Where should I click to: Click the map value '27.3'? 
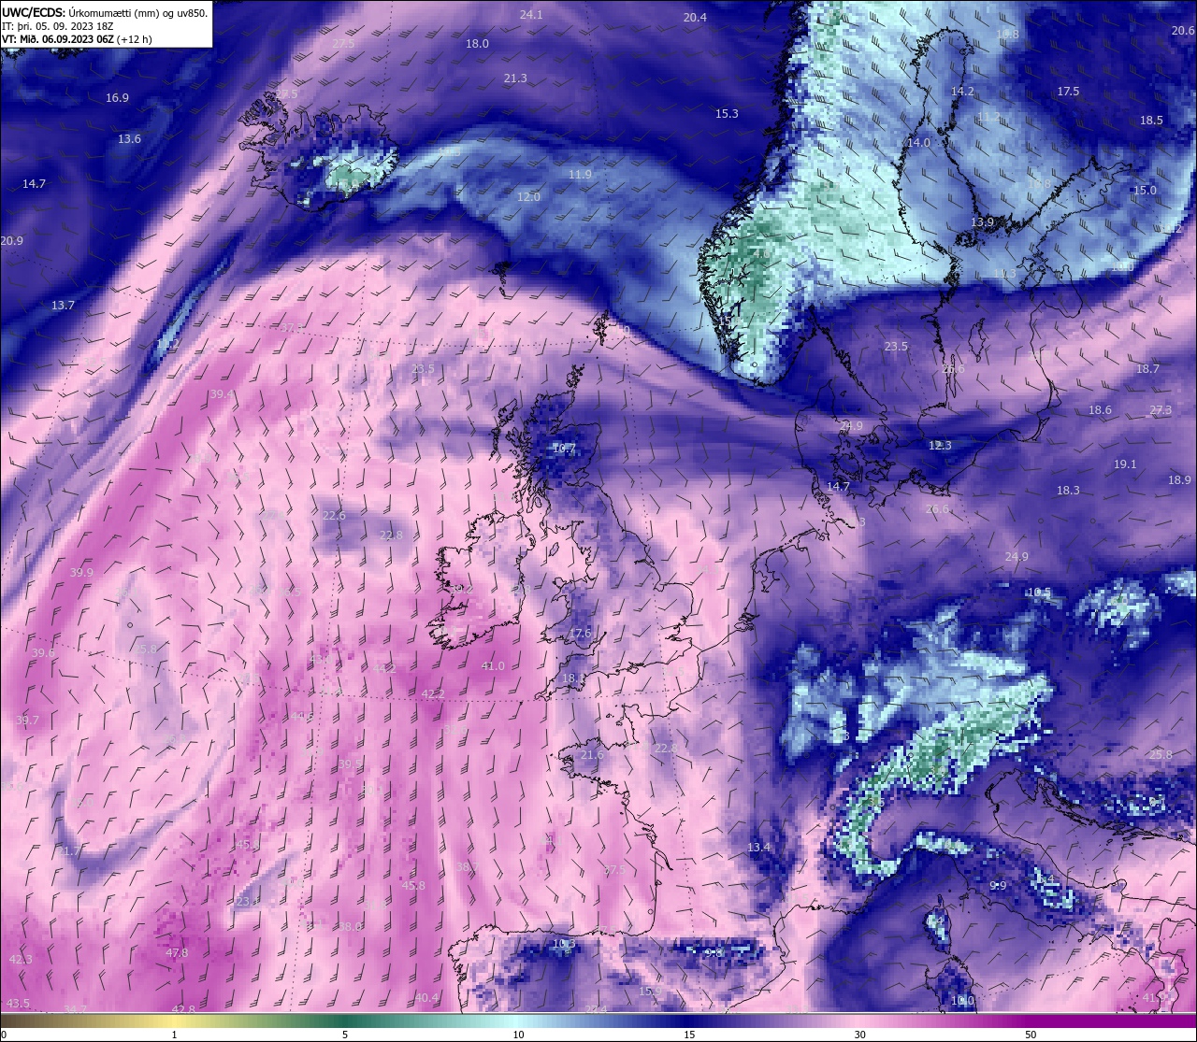(x=1161, y=410)
